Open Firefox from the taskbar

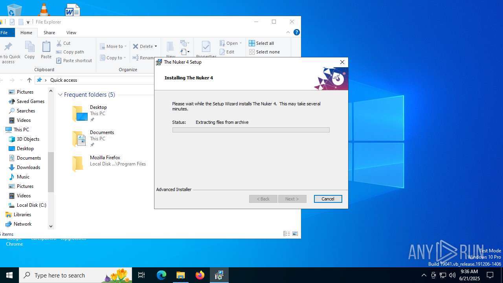[x=200, y=275]
